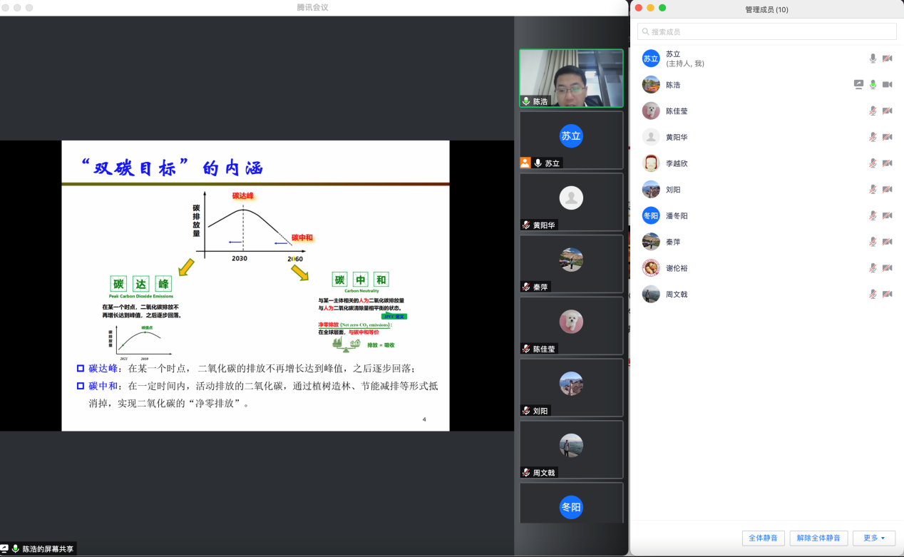Click the camera icon in 陈浩's member row
904x557 pixels.
(888, 85)
